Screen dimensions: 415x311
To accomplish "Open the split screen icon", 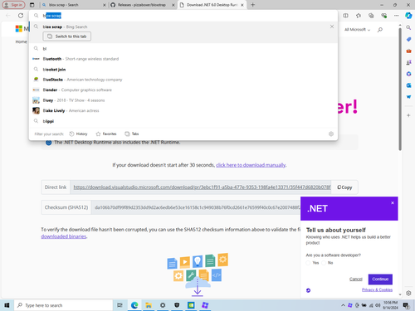I will tap(345, 16).
